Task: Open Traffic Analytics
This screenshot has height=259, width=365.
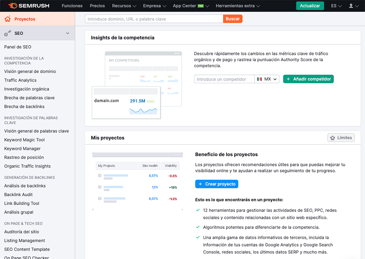Action: [x=20, y=80]
